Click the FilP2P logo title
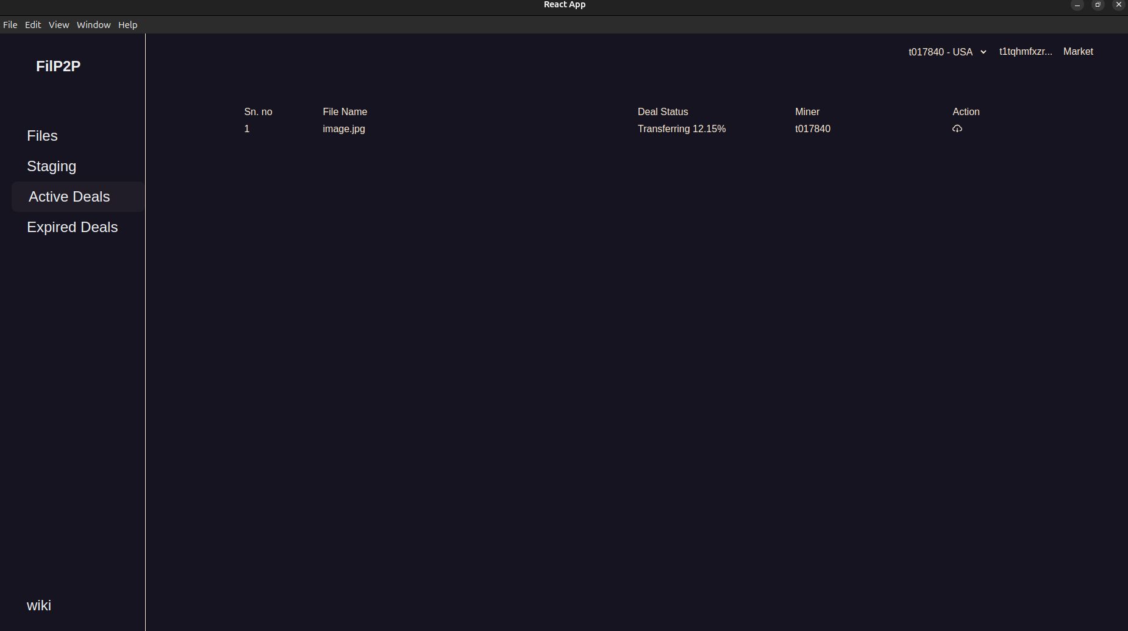This screenshot has height=631, width=1128. point(58,66)
